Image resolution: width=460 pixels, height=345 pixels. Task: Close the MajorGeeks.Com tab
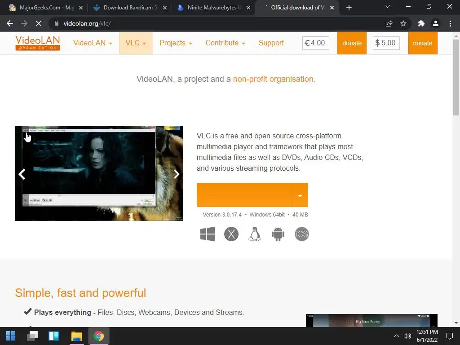81,8
